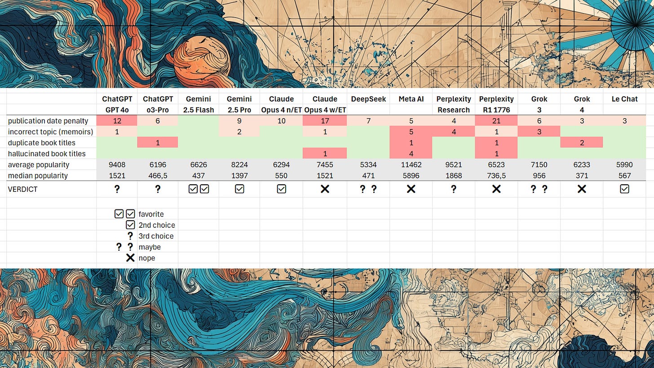Click the X verdict under Grok 4
Image resolution: width=654 pixels, height=368 pixels.
point(582,189)
